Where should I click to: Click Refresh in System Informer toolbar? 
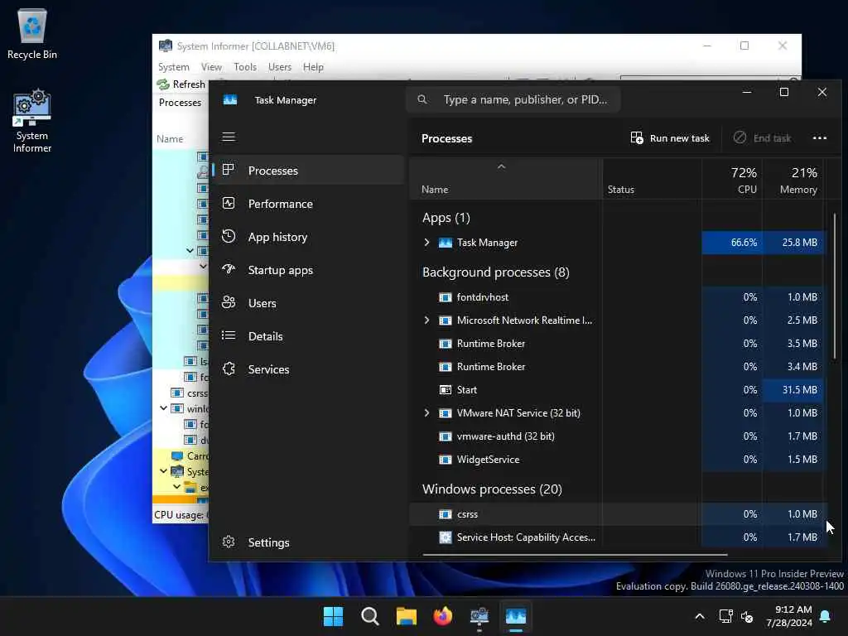[181, 84]
